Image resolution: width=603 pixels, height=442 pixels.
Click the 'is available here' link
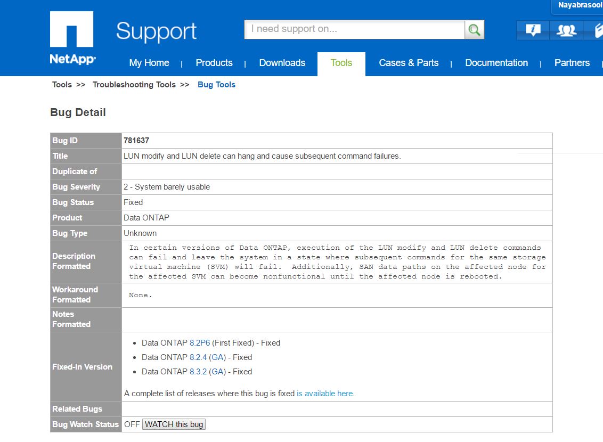pos(325,394)
